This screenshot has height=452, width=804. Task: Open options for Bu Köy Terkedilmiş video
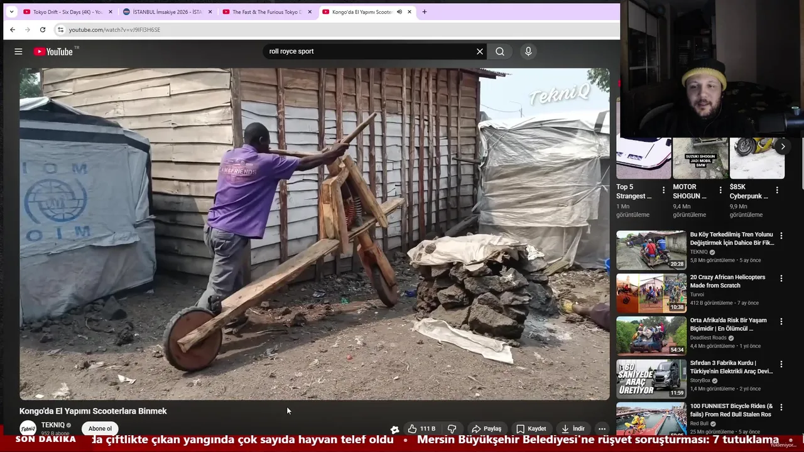(x=781, y=236)
